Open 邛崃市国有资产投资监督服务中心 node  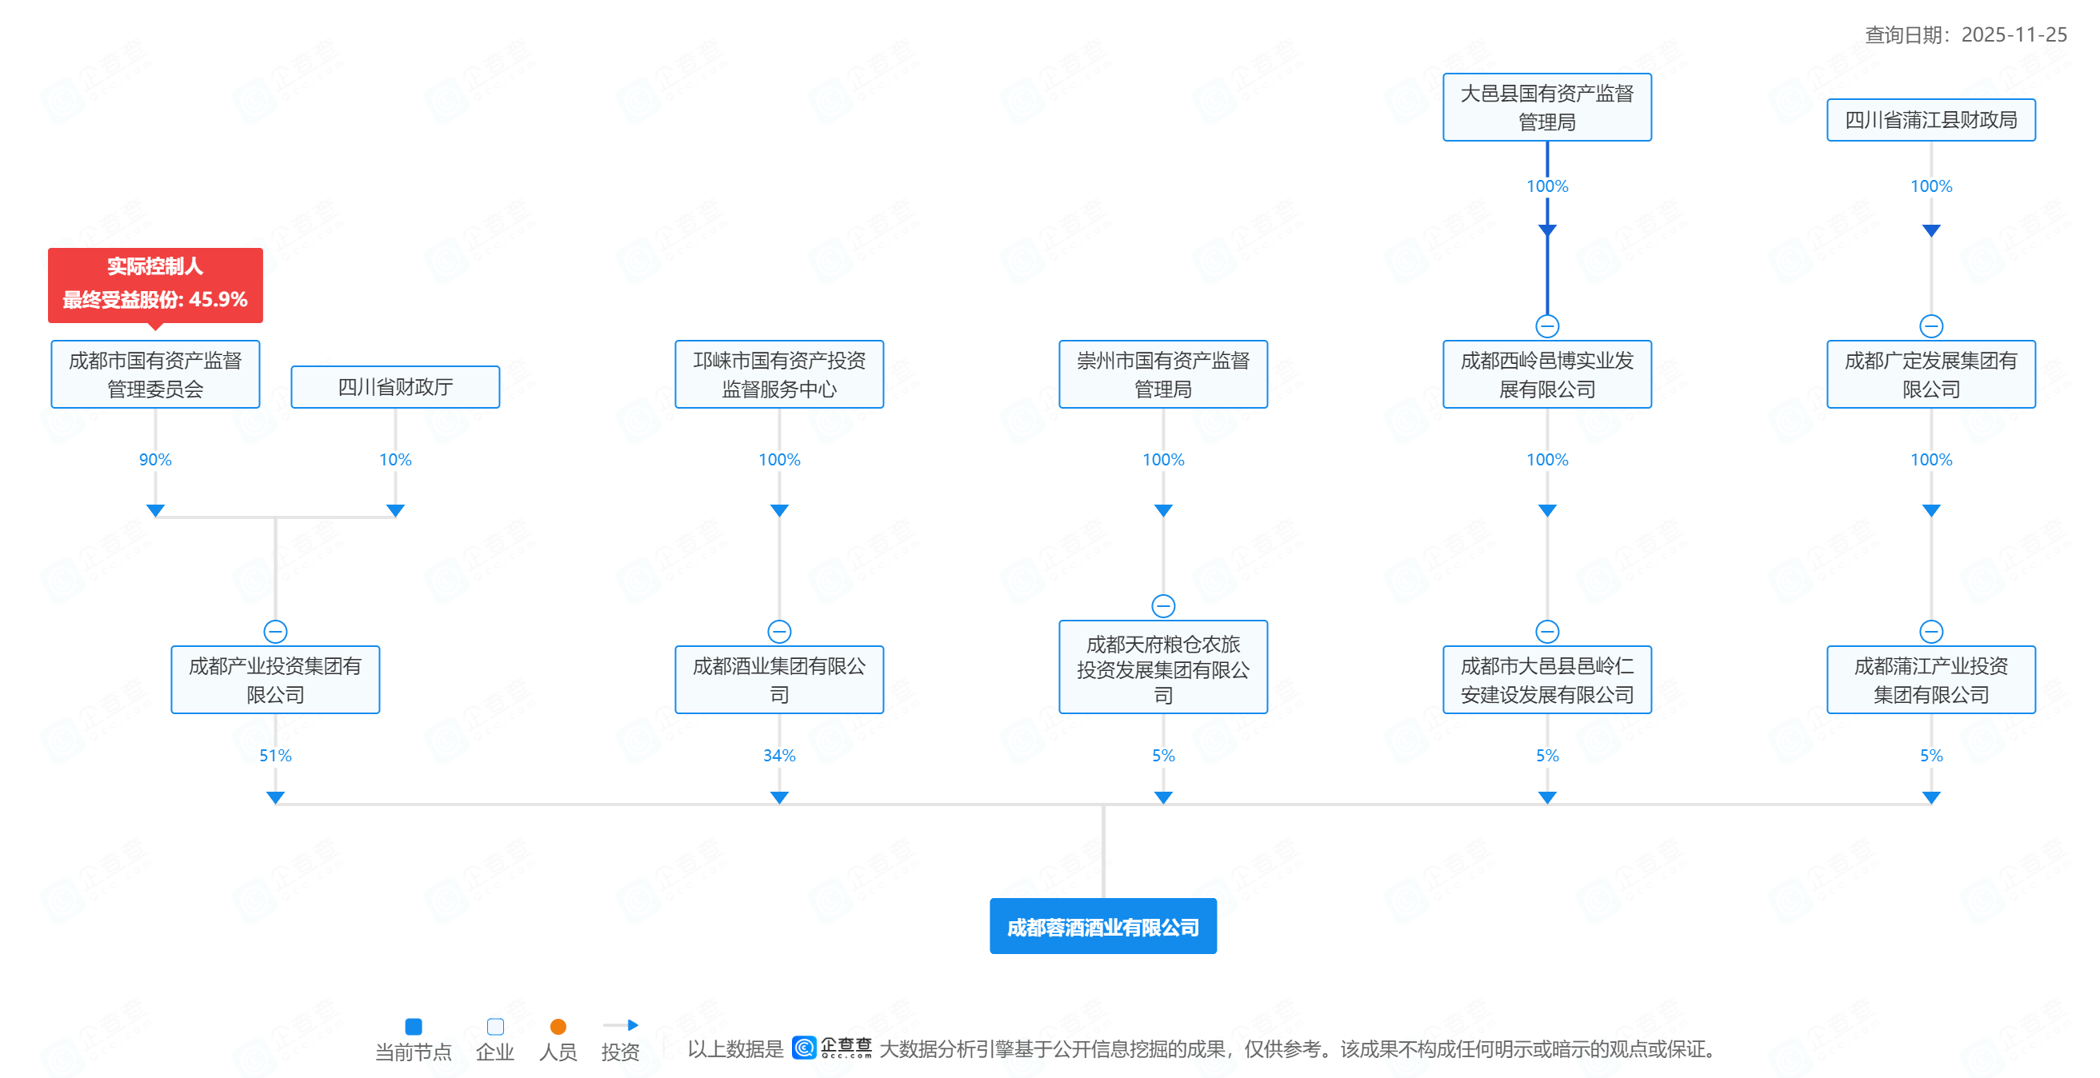(778, 374)
